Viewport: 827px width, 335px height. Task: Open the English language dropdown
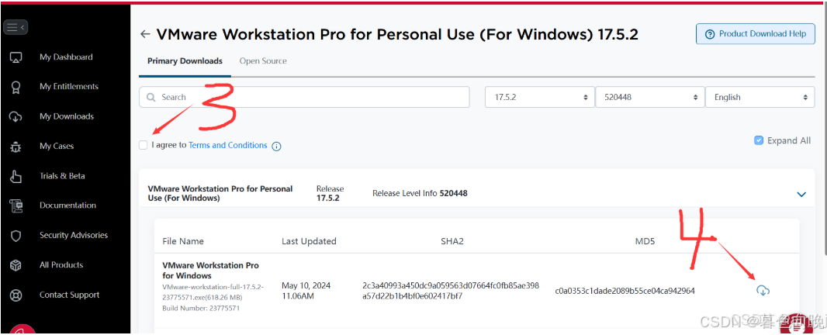tap(760, 97)
